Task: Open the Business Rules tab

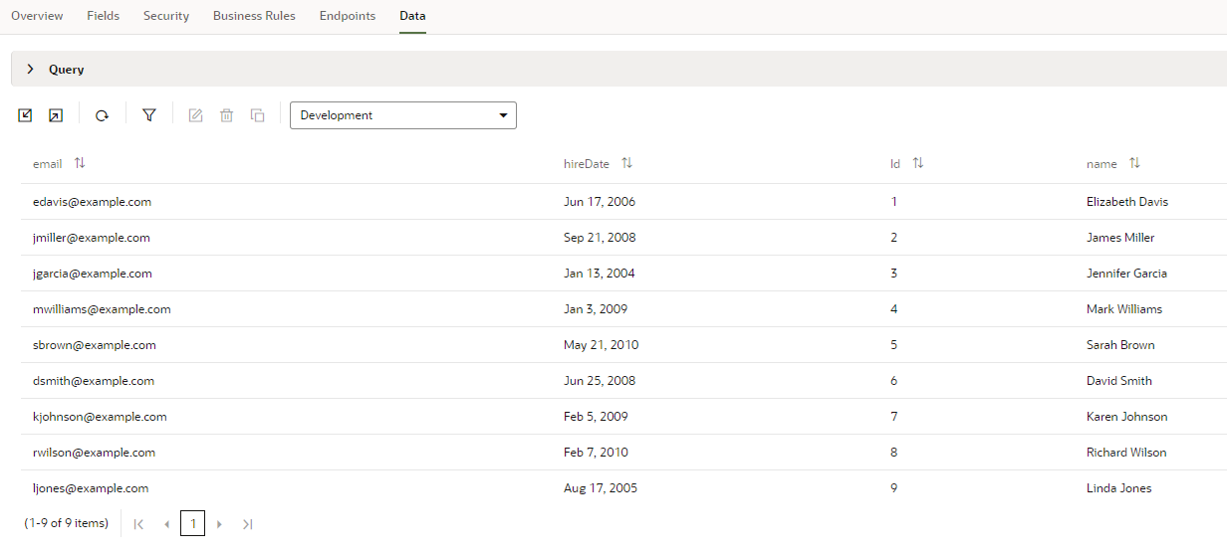Action: pos(254,16)
